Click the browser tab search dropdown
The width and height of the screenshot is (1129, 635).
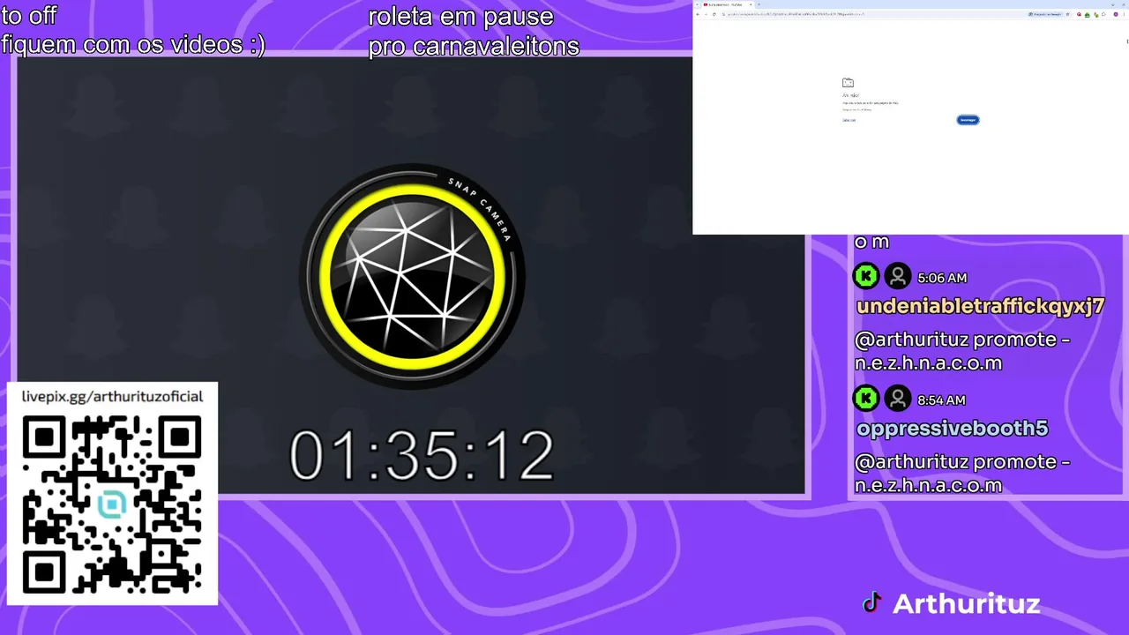(697, 4)
